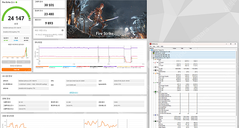Open the View menu in HWMonitor
The width and height of the screenshot is (239, 128).
pos(154,46)
